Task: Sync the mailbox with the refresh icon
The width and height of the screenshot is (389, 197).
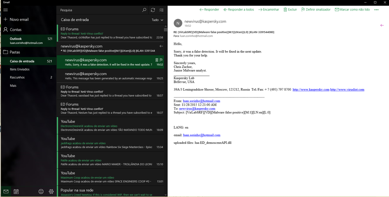Action: tap(153, 10)
